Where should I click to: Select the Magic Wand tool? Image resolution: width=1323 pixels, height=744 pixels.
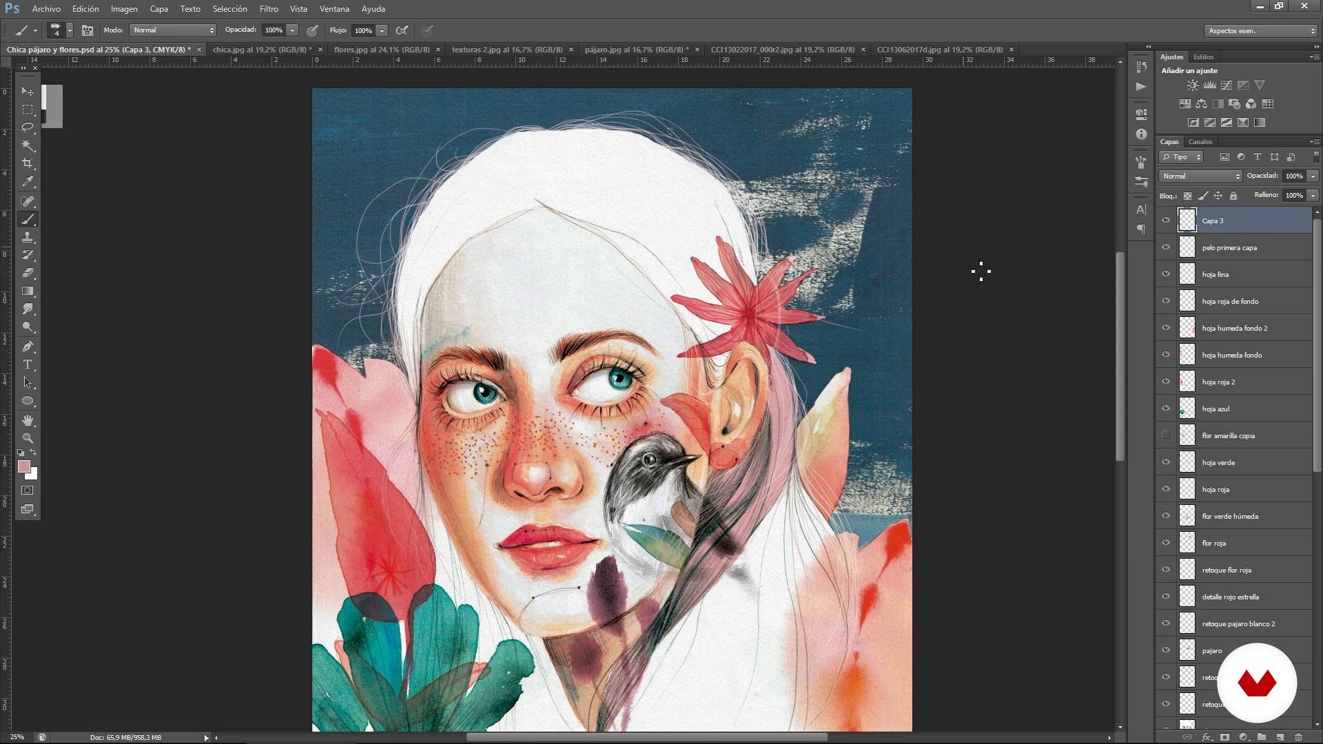[28, 145]
